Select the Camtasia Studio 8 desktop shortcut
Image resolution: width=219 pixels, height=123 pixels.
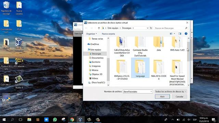click(x=19, y=82)
